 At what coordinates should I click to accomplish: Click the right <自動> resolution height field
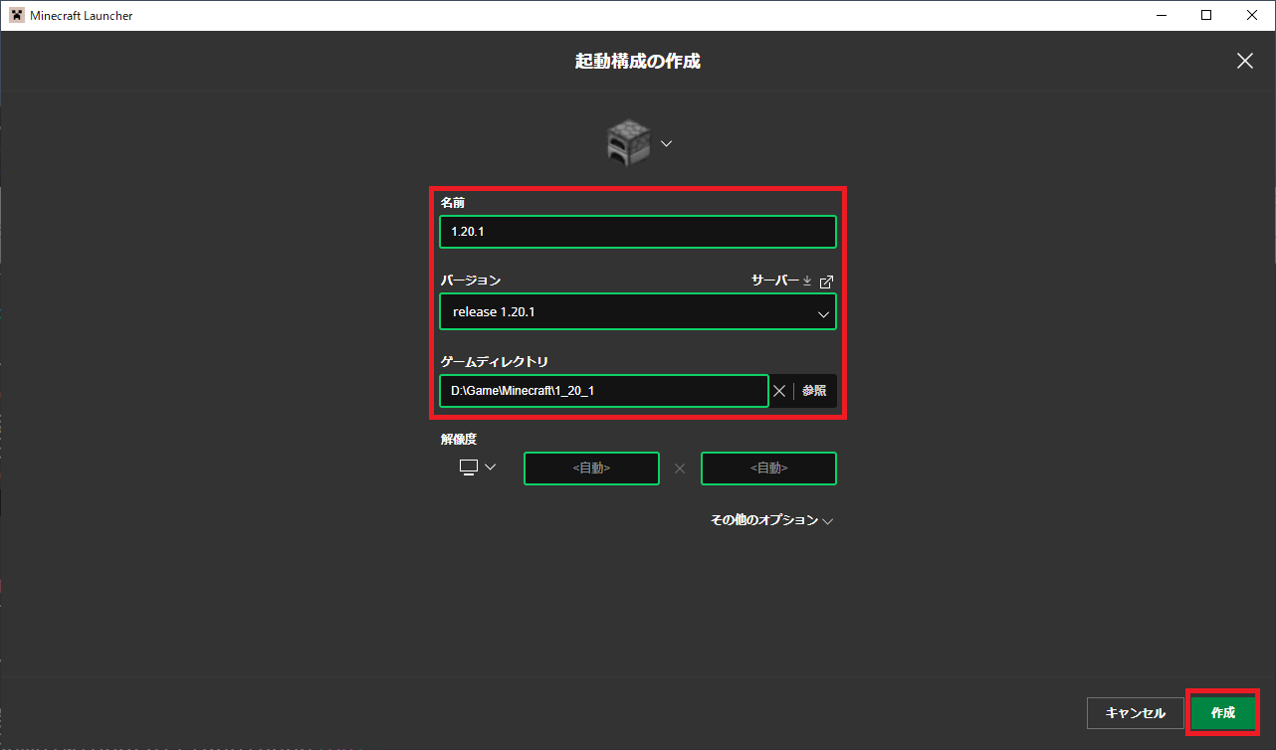(768, 469)
